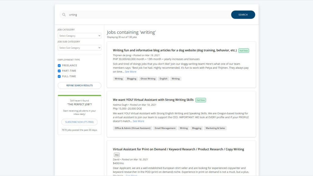
Task: Click See More on Kedma Ough job
Action: (138, 121)
